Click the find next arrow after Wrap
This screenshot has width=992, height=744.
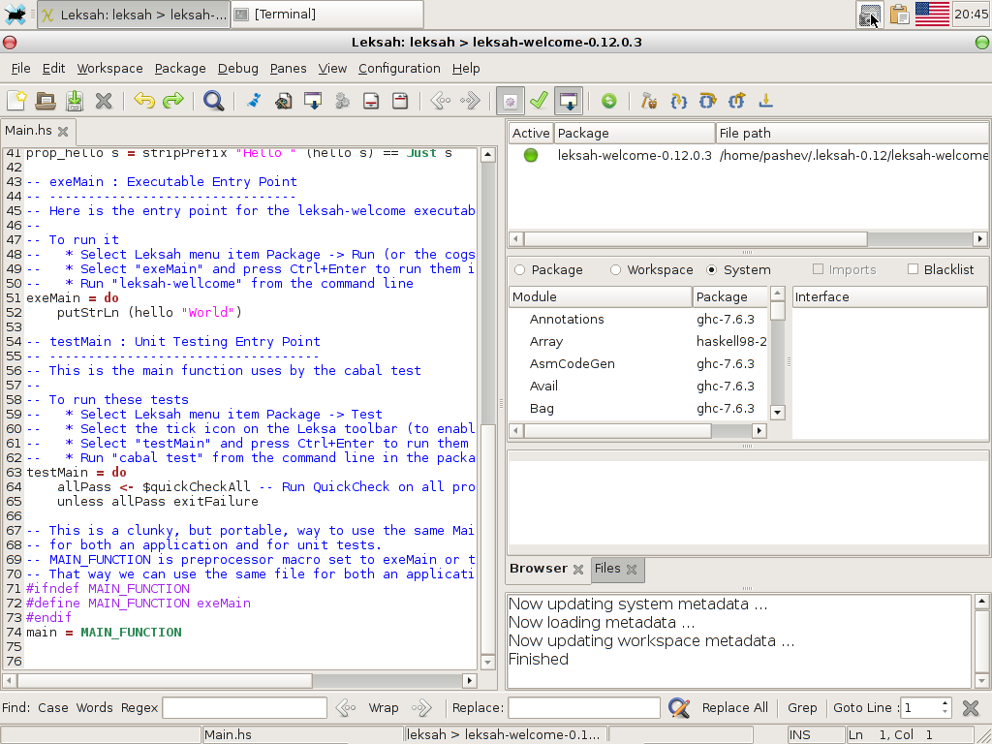tap(421, 707)
